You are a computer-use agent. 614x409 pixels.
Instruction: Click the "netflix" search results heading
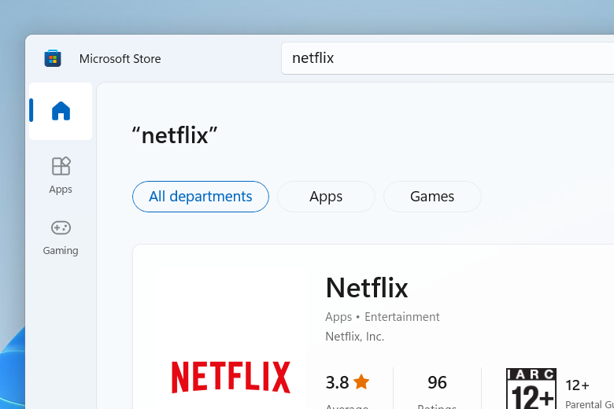(175, 135)
